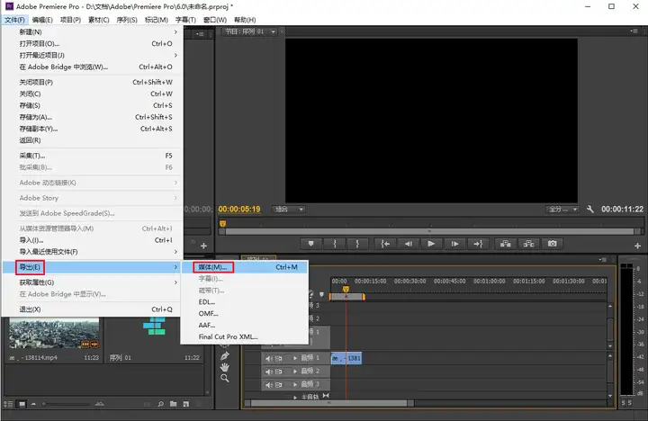Click the timeline add marker icon
648x421 pixels.
click(x=321, y=294)
